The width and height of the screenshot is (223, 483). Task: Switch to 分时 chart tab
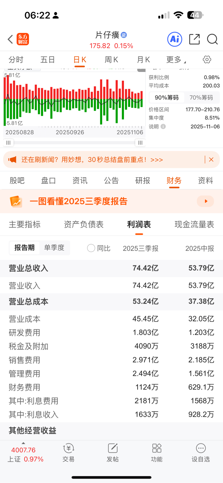click(16, 60)
